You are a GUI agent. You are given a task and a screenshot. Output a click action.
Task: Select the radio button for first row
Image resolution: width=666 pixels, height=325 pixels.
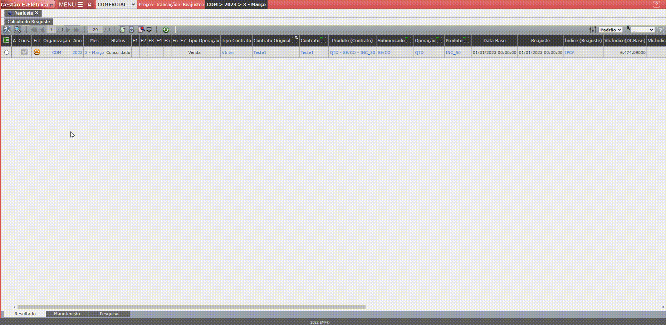(6, 52)
